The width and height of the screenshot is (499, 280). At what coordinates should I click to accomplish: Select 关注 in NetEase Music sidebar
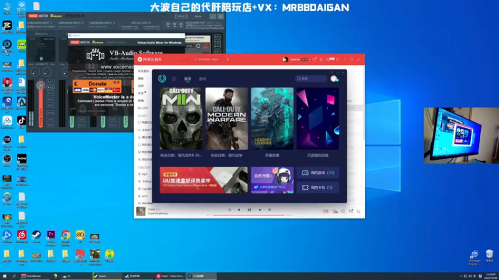[141, 93]
